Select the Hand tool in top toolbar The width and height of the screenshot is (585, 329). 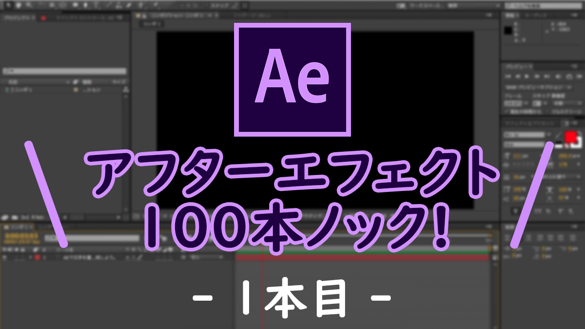tap(18, 6)
